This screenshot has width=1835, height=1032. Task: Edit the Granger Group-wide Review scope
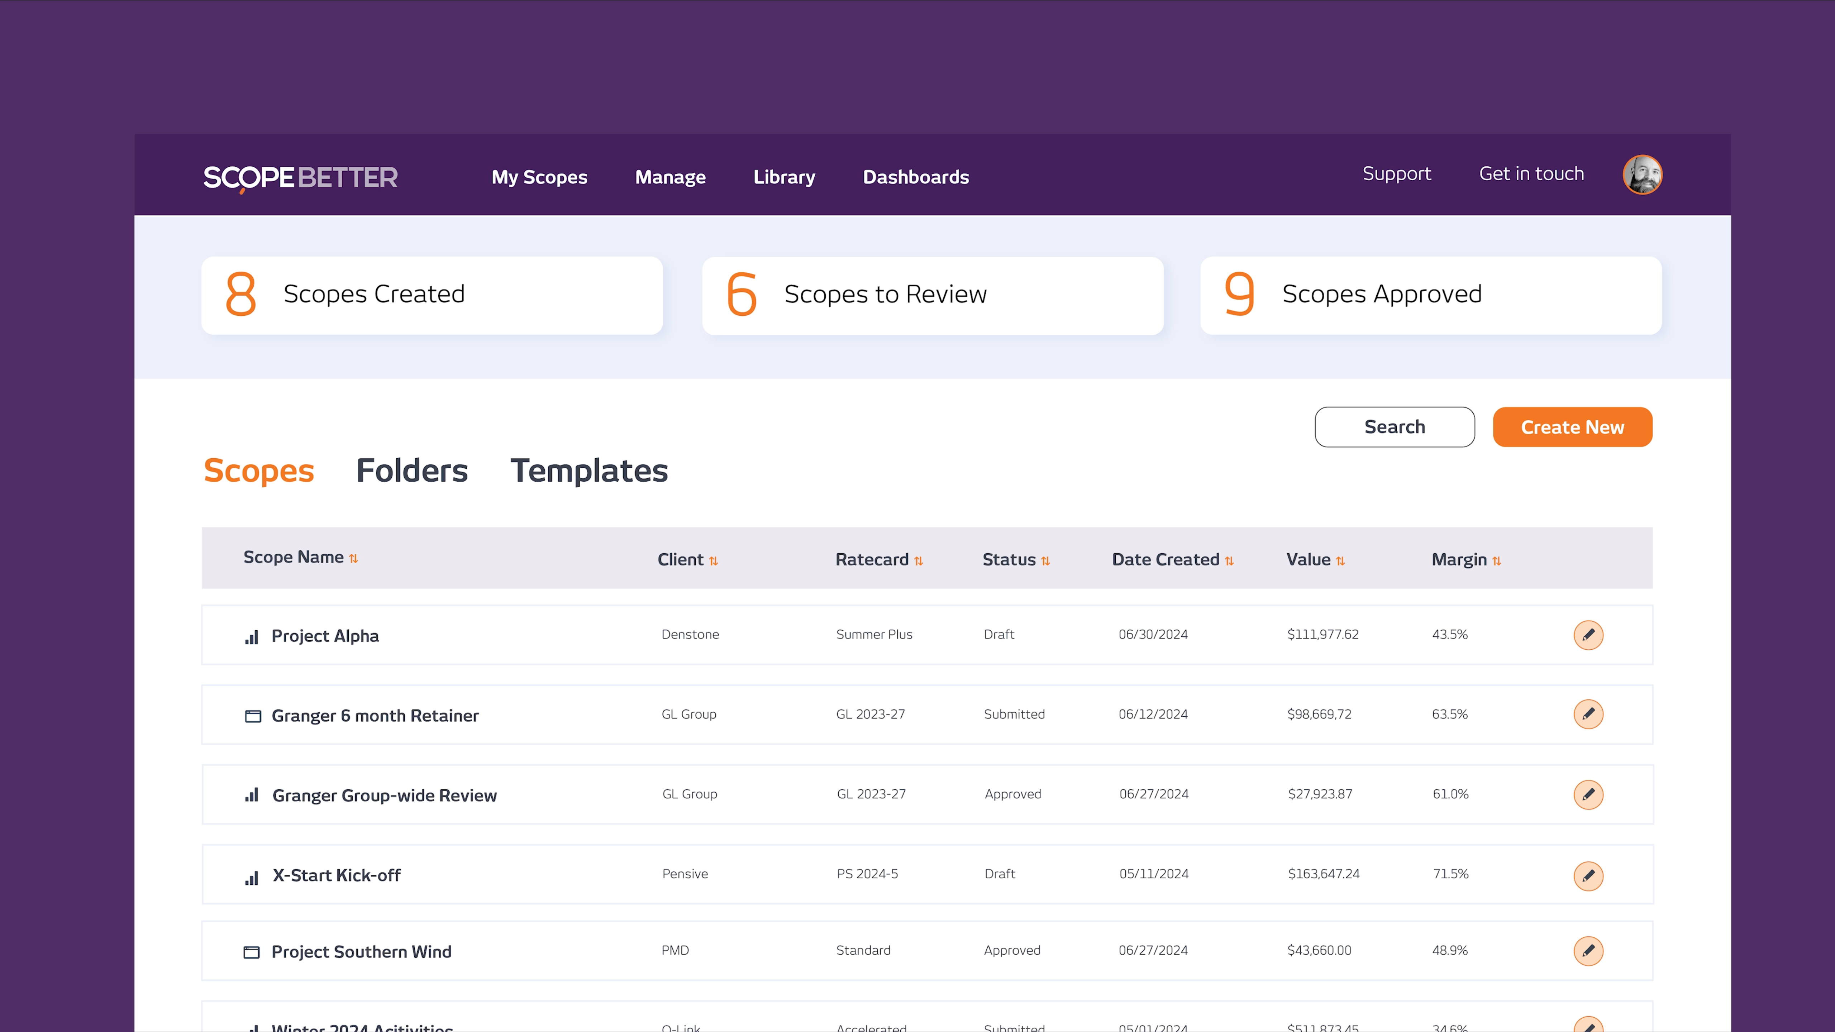tap(1588, 794)
